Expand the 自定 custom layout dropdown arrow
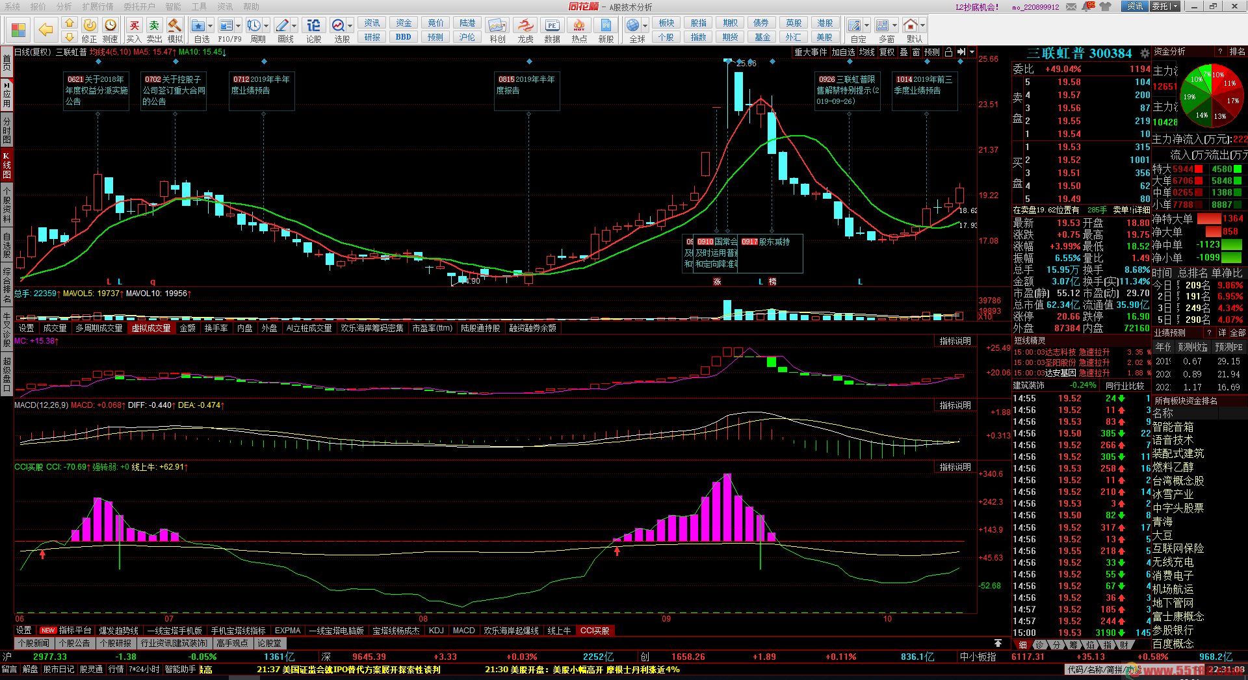1248x680 pixels. [866, 26]
